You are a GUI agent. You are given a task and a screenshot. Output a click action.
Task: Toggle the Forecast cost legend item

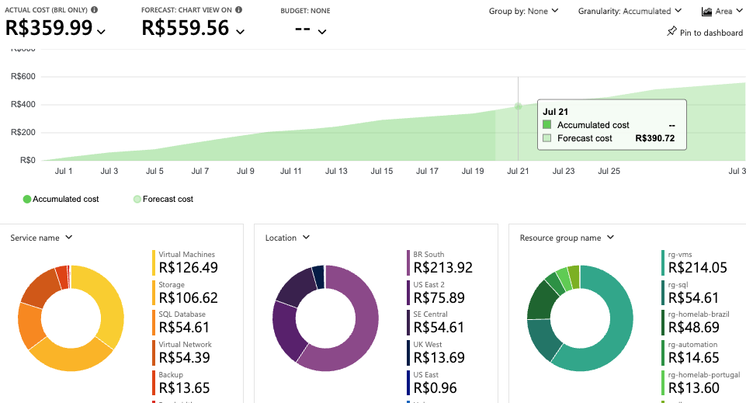point(163,199)
